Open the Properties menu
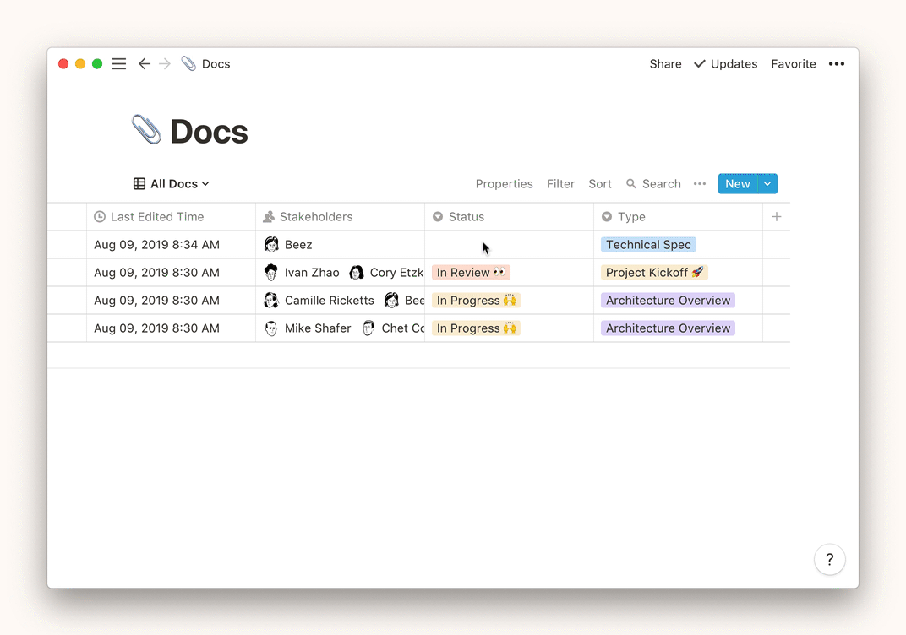 click(504, 184)
